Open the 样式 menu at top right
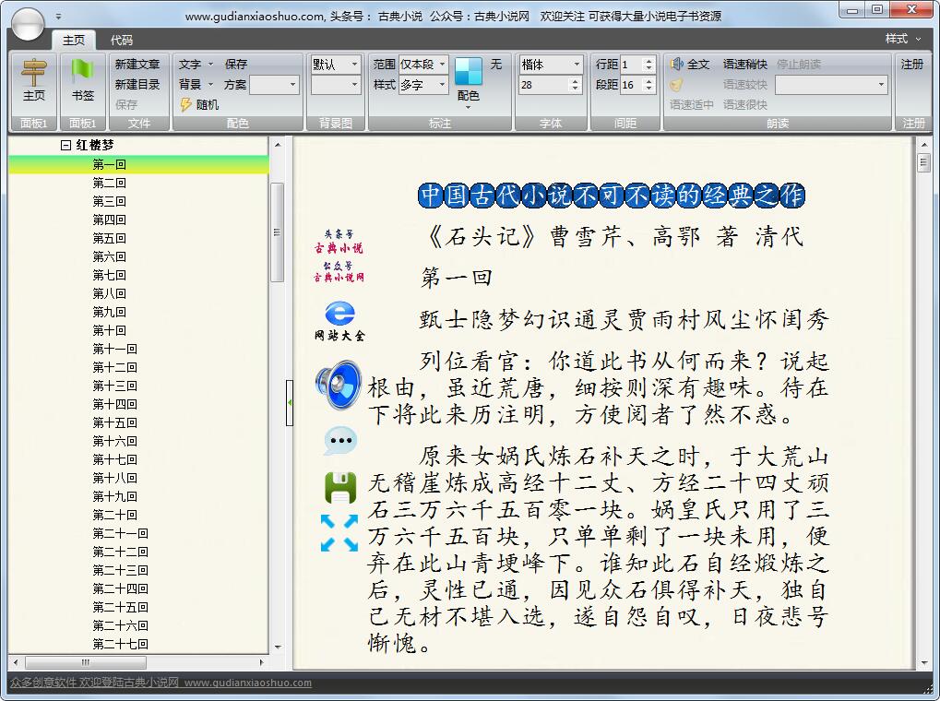The image size is (940, 701). (902, 39)
